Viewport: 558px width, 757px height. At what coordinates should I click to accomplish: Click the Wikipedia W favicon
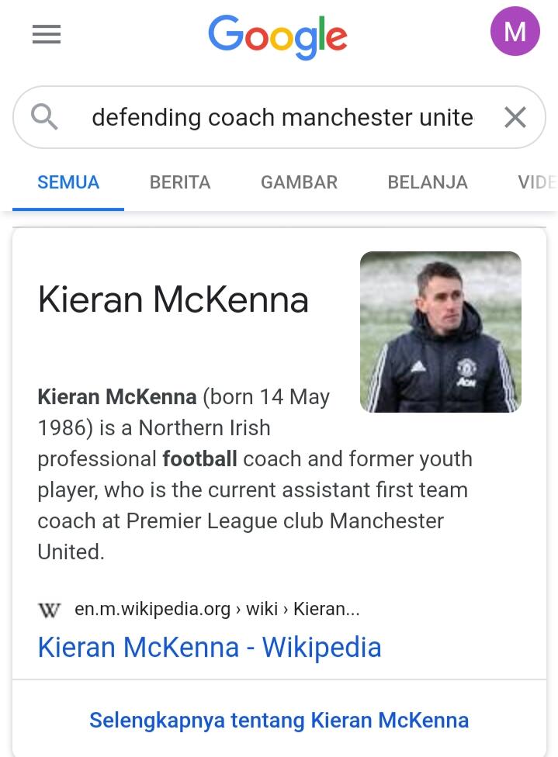click(49, 610)
